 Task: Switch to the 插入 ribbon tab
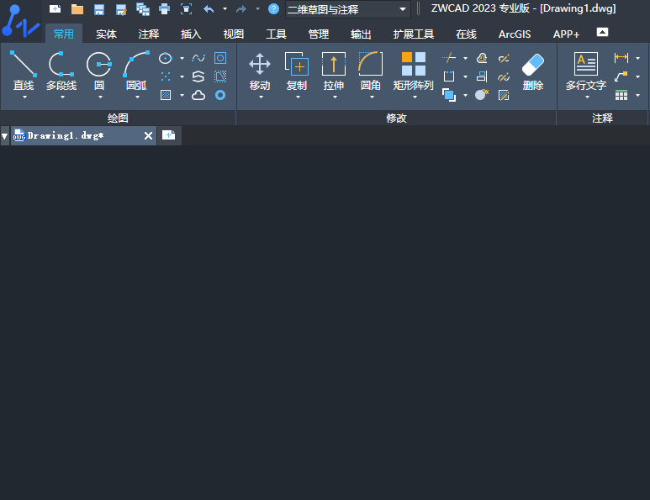click(x=191, y=34)
